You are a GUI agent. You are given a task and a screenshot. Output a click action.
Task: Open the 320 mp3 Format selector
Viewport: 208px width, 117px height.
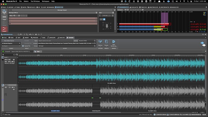(x=67, y=46)
